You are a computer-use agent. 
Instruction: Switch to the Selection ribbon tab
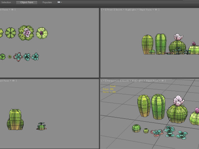point(6,2)
